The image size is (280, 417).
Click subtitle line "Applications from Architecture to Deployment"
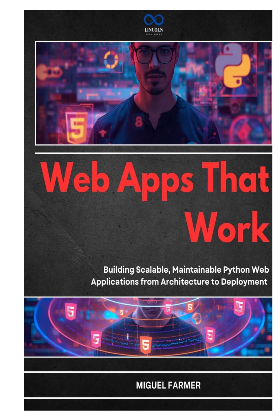tap(179, 281)
